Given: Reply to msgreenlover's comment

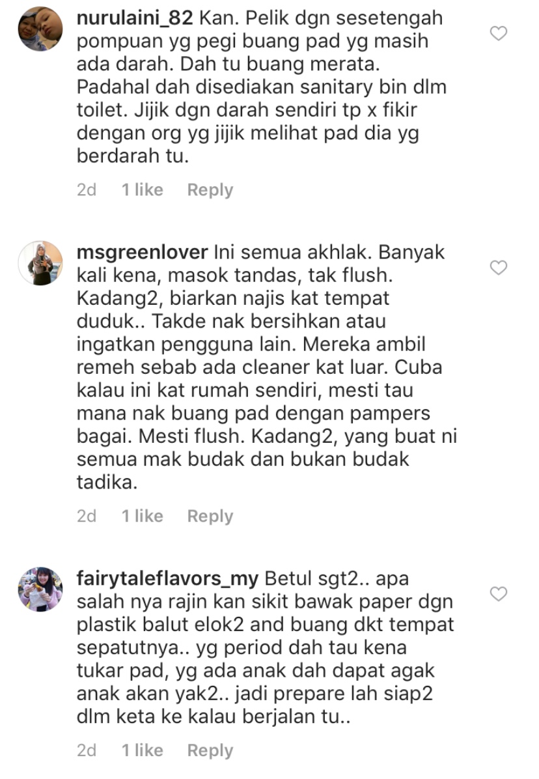Looking at the screenshot, I should [x=210, y=517].
